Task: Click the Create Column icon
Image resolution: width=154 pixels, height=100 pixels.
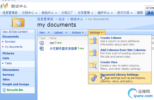Action: [93, 40]
